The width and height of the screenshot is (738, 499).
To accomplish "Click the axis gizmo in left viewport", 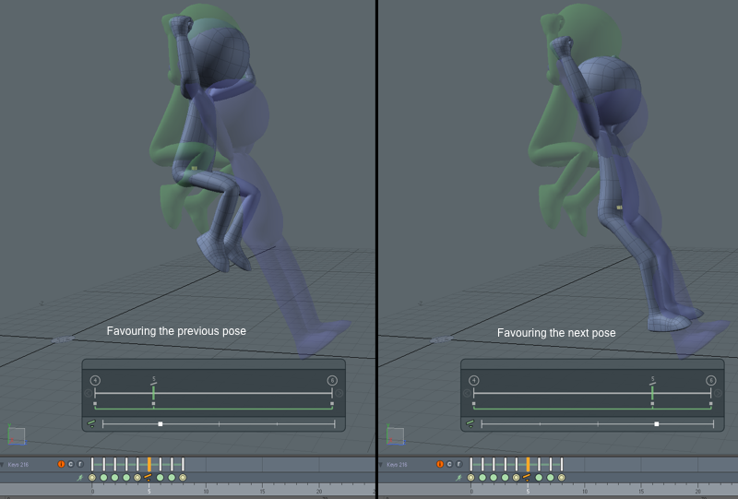I will pyautogui.click(x=16, y=434).
